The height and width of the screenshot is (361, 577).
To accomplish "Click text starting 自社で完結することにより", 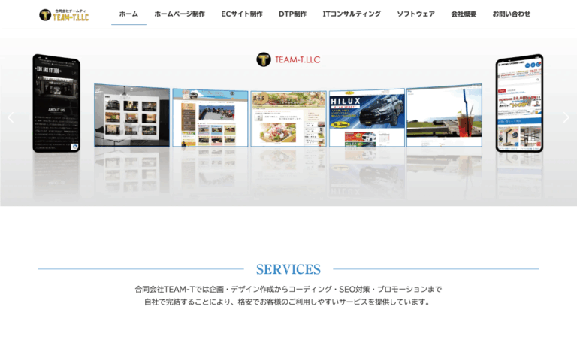I will click(x=288, y=302).
